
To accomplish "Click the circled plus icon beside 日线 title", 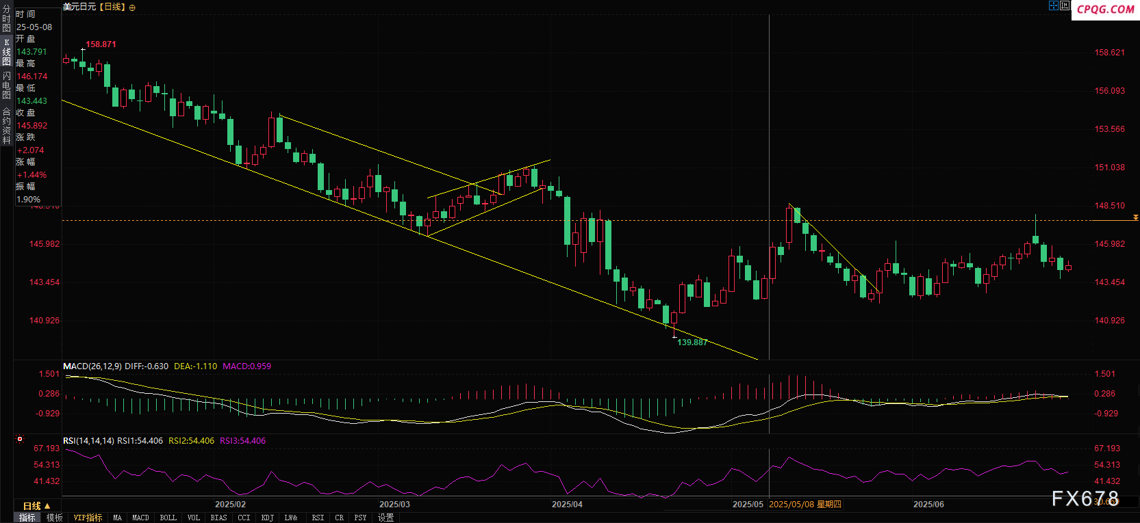I will [132, 8].
